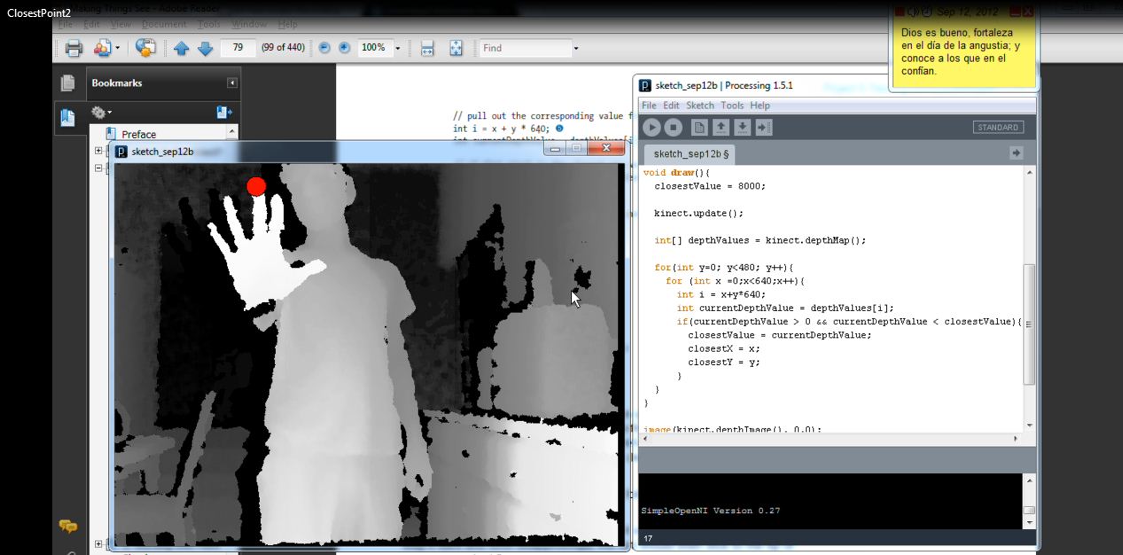Print the PDF document
Screen dimensions: 1123x555
pyautogui.click(x=74, y=48)
